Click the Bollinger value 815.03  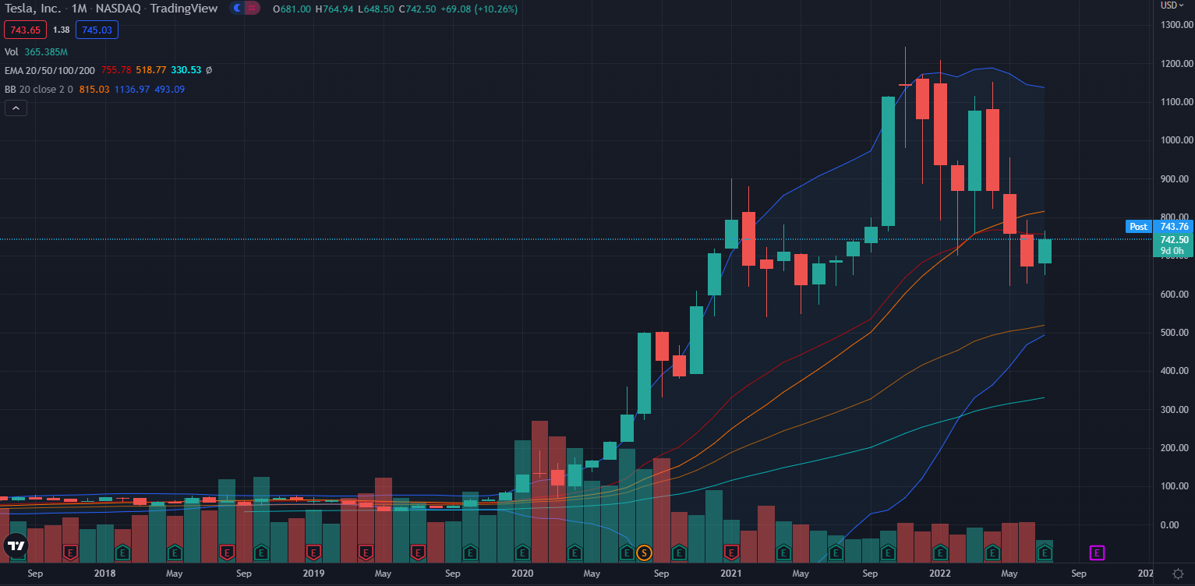pos(94,89)
